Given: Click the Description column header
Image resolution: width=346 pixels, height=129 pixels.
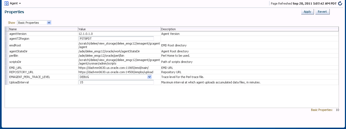Looking at the screenshot, I should coord(250,29).
